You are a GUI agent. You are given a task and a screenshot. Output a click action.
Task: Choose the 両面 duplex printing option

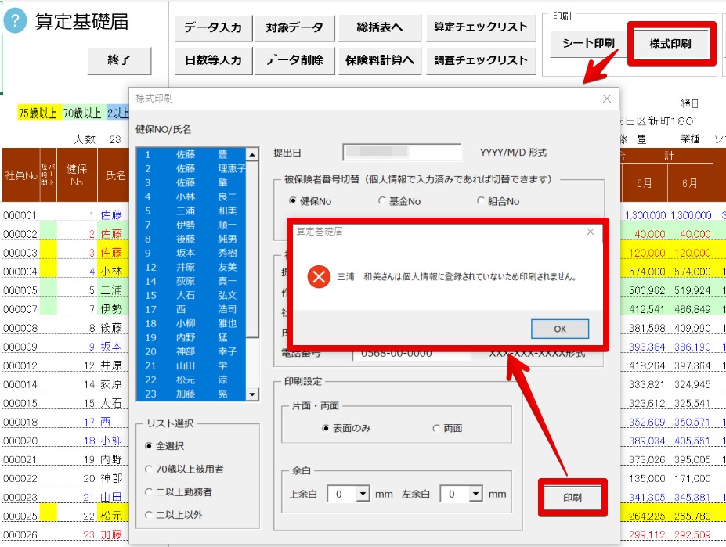coord(436,428)
